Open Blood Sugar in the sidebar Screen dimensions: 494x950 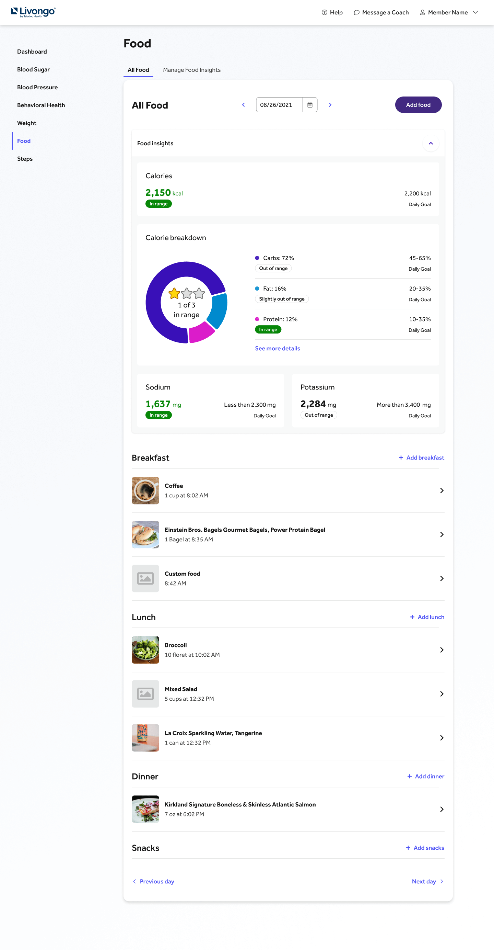coord(33,69)
